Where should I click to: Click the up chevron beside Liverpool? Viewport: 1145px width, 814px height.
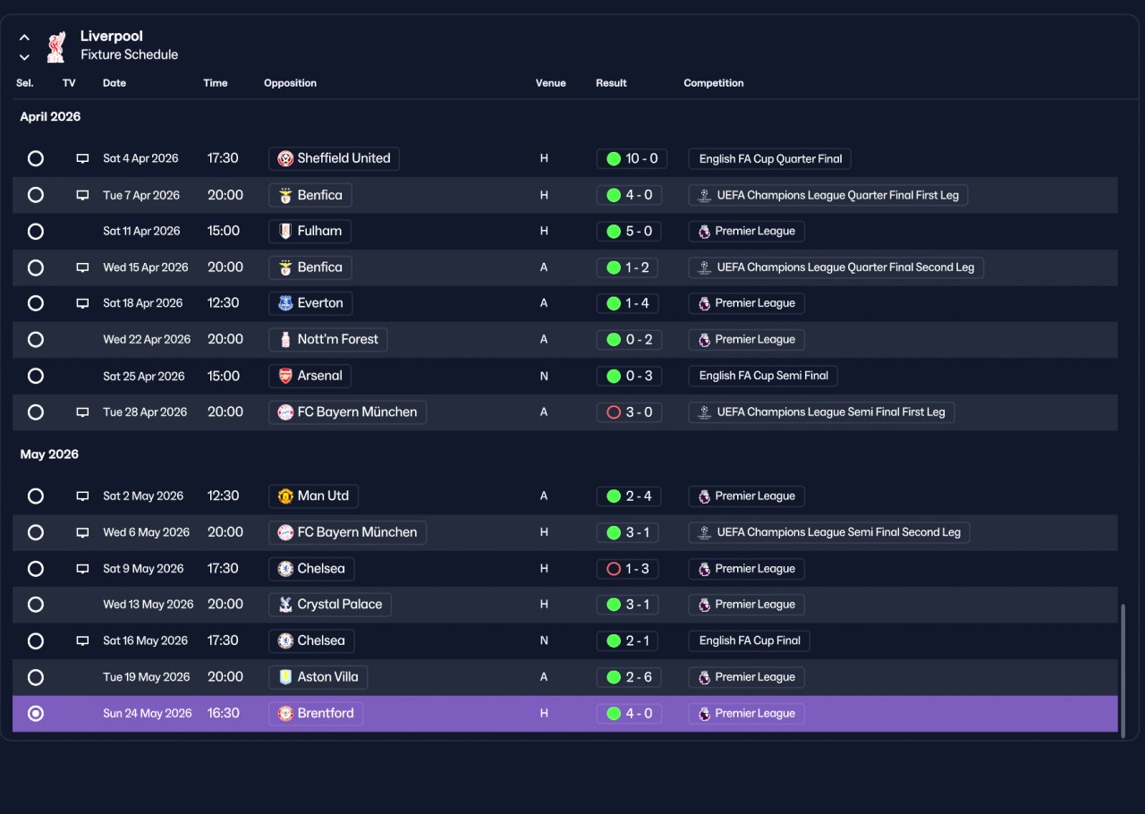[x=25, y=38]
